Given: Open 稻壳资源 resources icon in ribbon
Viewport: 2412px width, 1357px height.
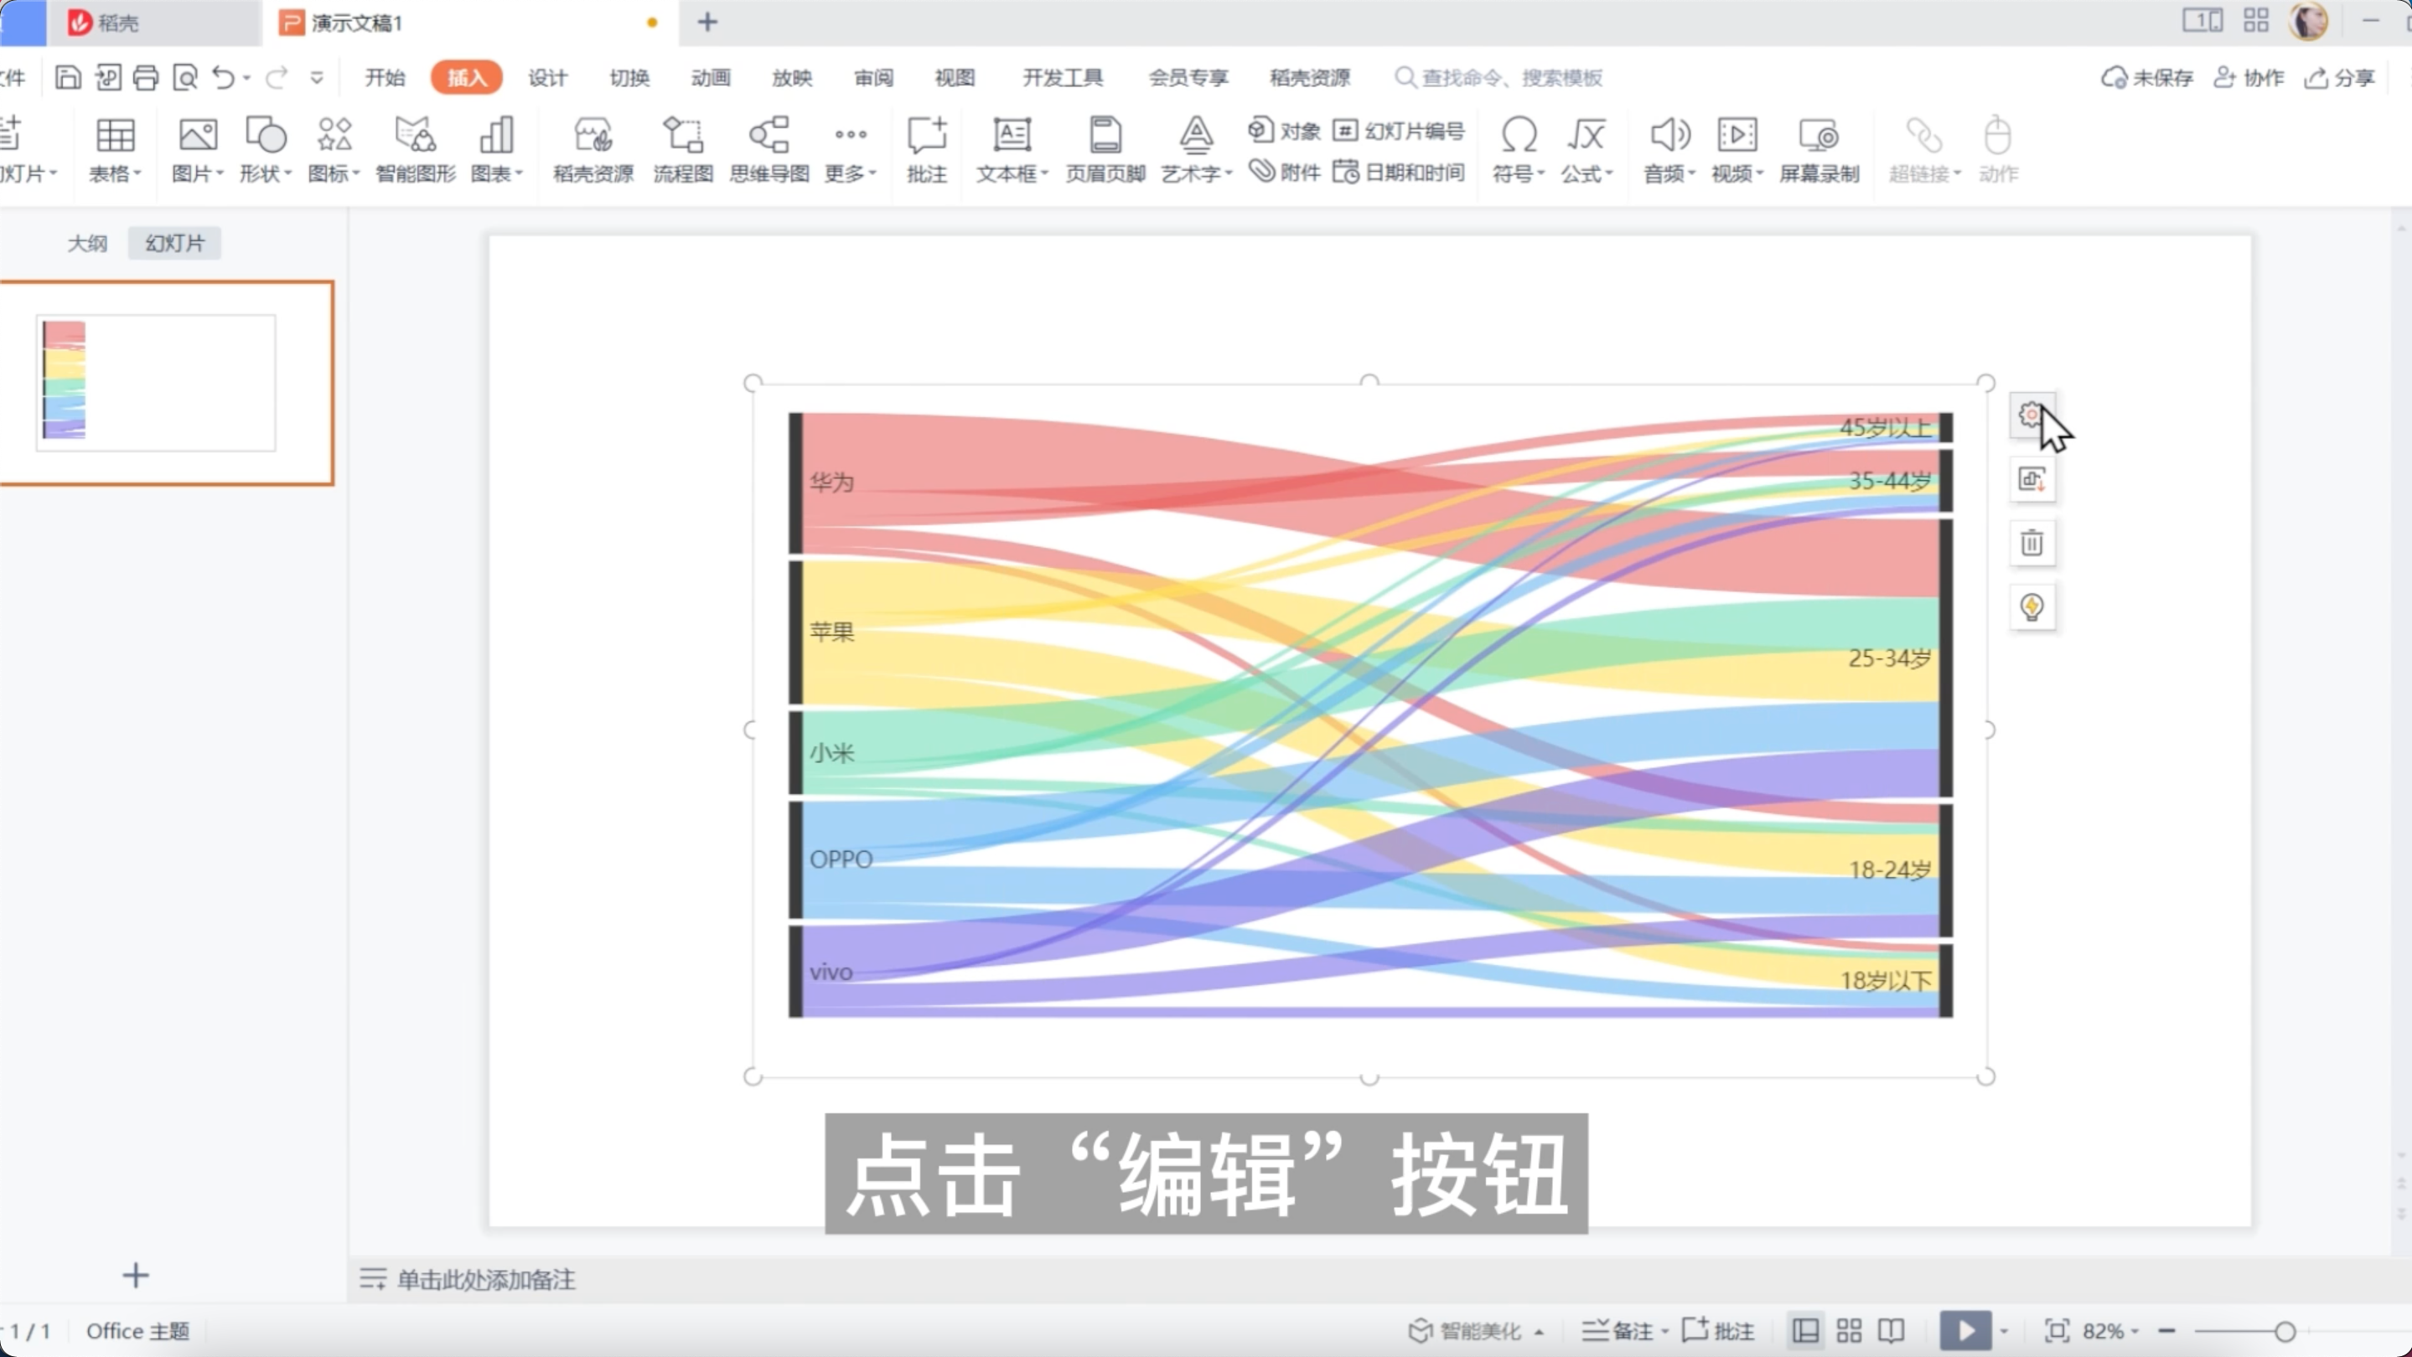Looking at the screenshot, I should (x=593, y=149).
